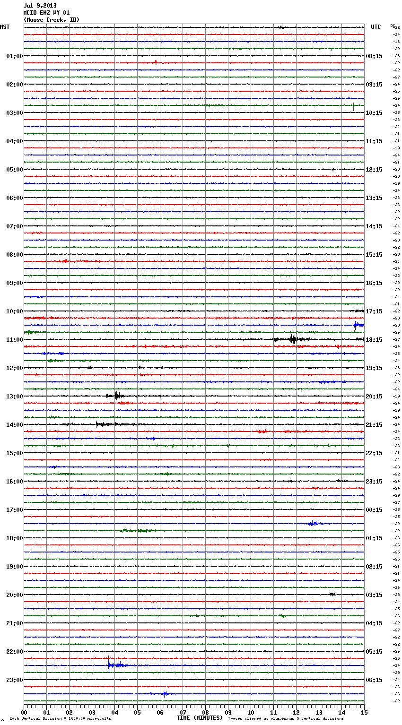Select the 05:00 MST row label
This screenshot has width=402, height=725.
pos(14,170)
